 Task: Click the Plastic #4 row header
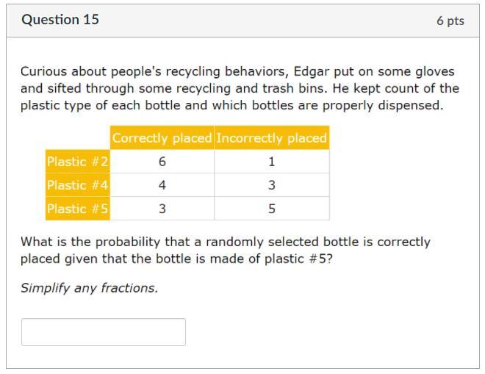[x=77, y=185]
